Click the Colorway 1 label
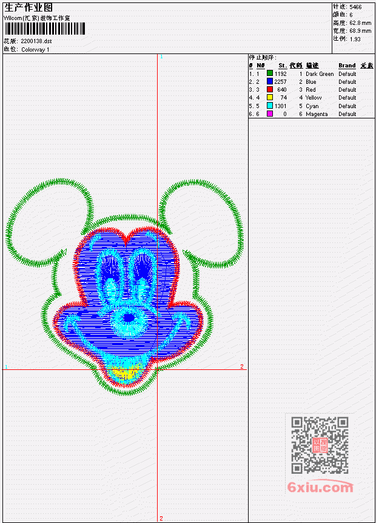This screenshot has width=376, height=523. pos(35,50)
